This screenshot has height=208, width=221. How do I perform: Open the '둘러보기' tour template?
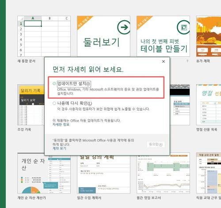click(x=103, y=36)
